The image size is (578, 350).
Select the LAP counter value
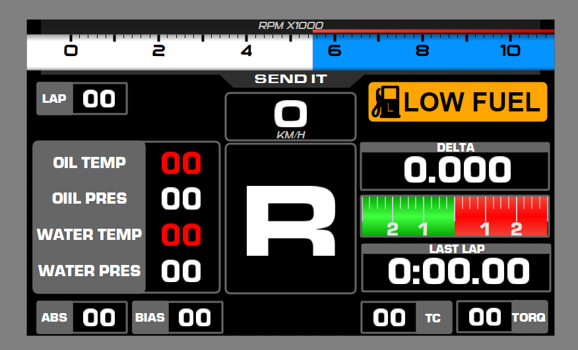99,99
